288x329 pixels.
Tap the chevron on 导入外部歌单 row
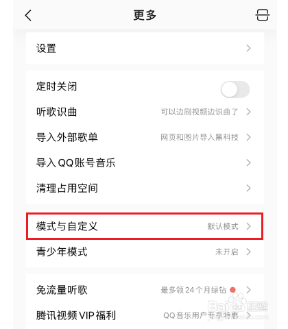pos(249,137)
